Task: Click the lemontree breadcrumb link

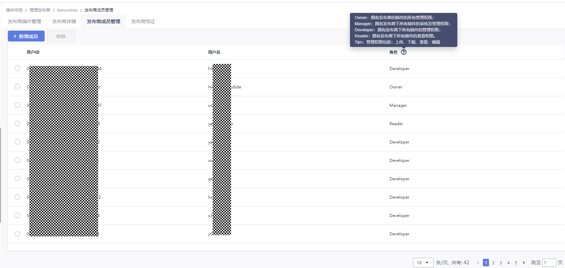Action: [67, 10]
